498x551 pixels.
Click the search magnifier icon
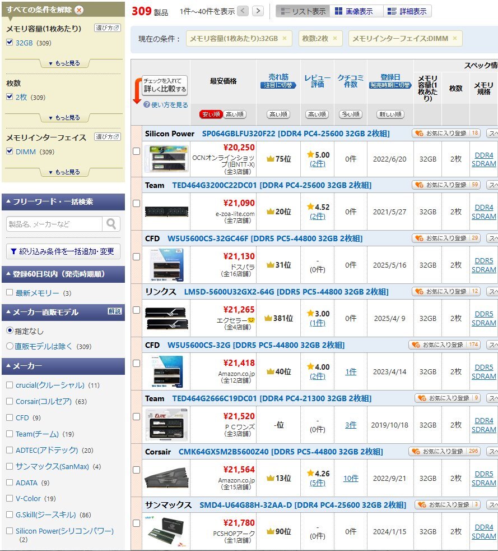(111, 224)
